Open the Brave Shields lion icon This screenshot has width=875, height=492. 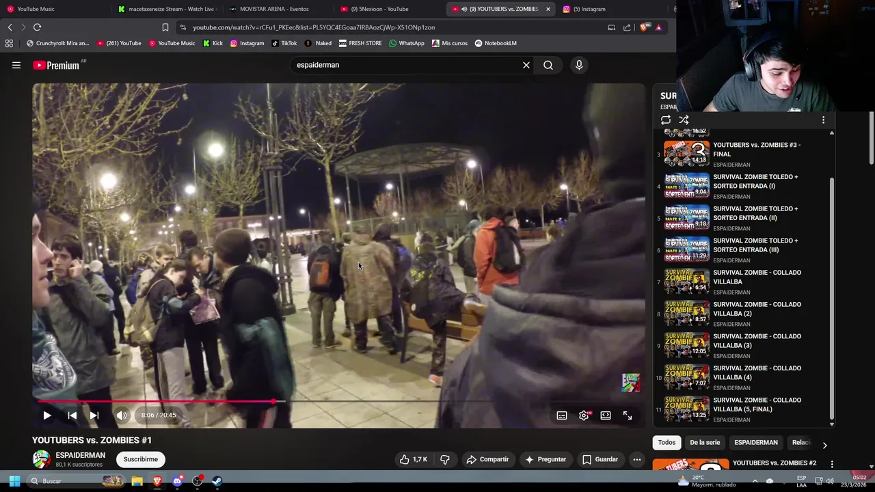point(645,27)
